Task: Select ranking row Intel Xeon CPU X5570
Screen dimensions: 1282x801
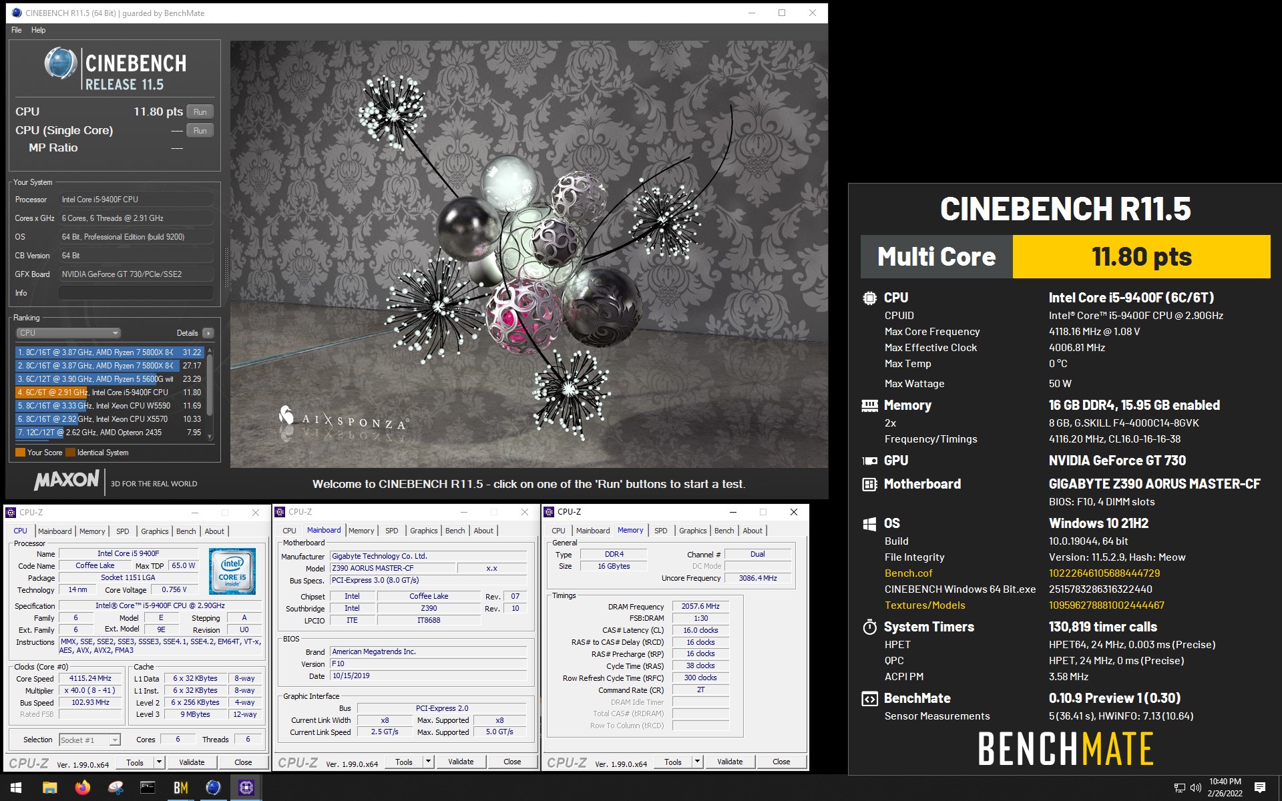Action: 110,419
